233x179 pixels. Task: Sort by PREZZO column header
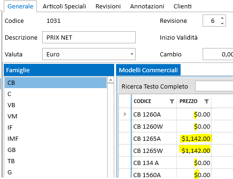(x=189, y=101)
